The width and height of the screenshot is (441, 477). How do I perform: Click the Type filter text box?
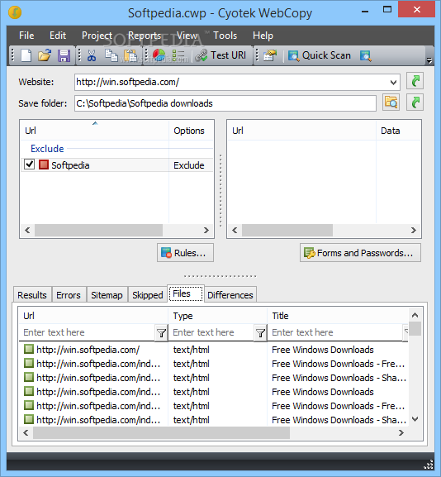211,332
